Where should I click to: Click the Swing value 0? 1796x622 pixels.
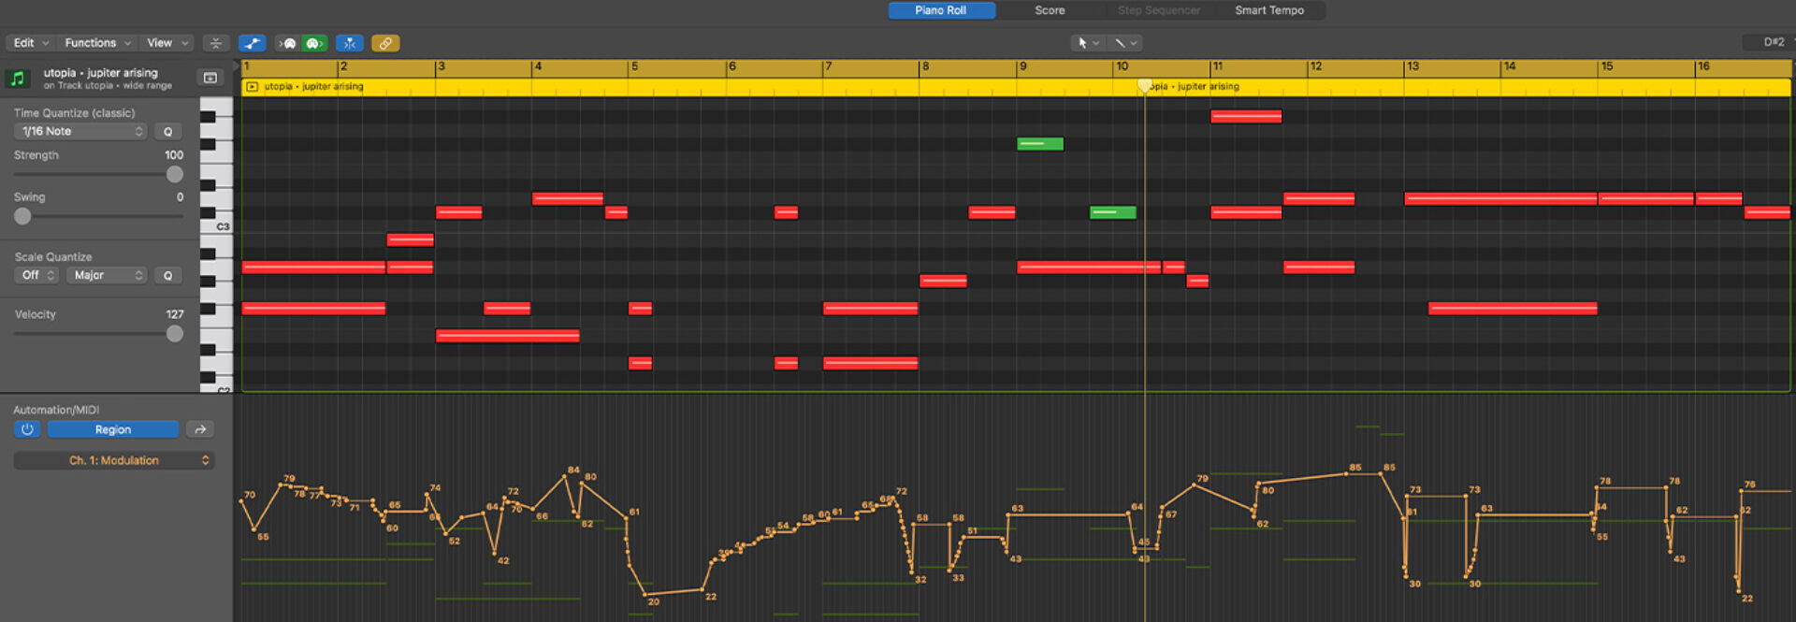pos(181,197)
